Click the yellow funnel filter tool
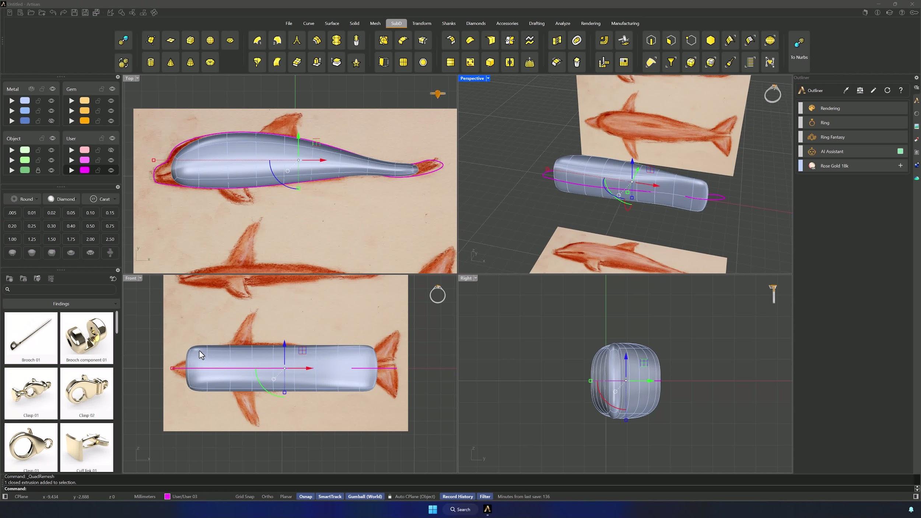Viewport: 921px width, 518px height. click(x=671, y=62)
